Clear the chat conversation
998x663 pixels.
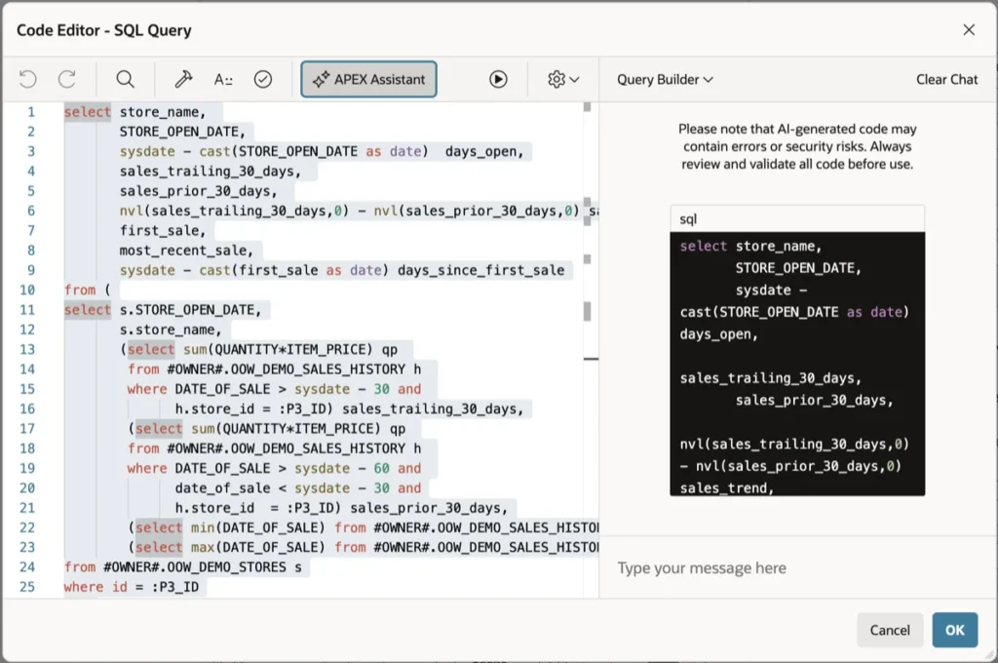[x=946, y=80]
